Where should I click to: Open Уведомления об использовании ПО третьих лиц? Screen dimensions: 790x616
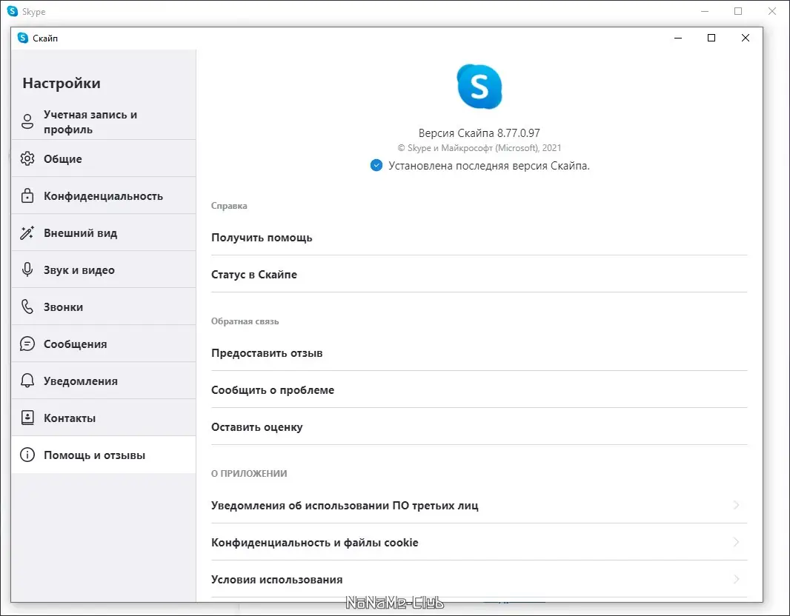[x=479, y=505]
